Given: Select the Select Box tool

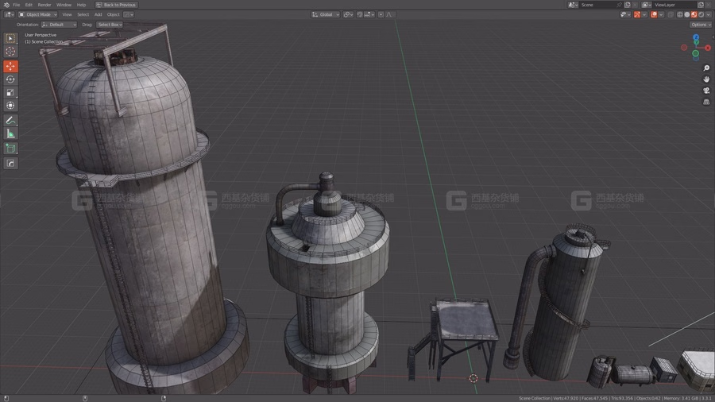Looking at the screenshot, I should (x=10, y=38).
